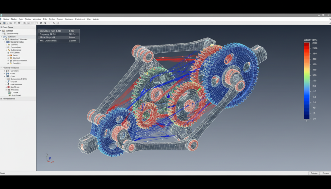Open the Shotee menu
Viewport: 331px width, 189px height.
point(52,19)
